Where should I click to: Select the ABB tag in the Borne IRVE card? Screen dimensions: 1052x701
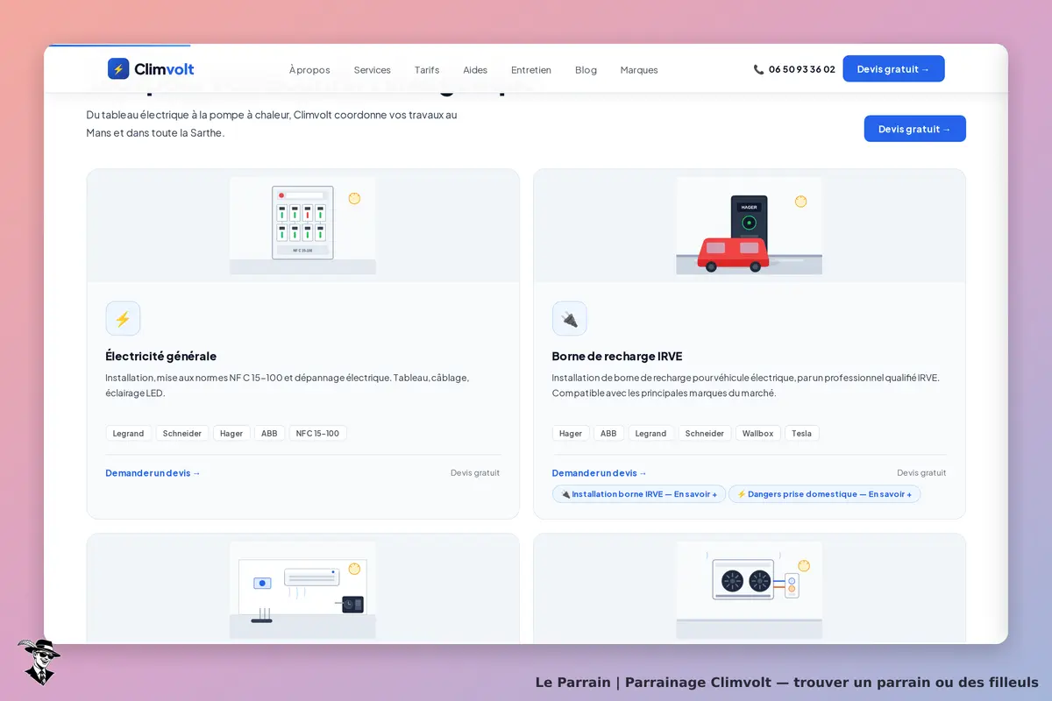tap(608, 433)
